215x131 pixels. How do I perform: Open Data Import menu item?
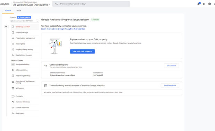25,113
